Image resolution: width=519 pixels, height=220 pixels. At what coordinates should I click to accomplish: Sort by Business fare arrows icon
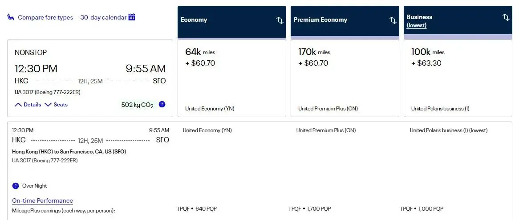[506, 17]
